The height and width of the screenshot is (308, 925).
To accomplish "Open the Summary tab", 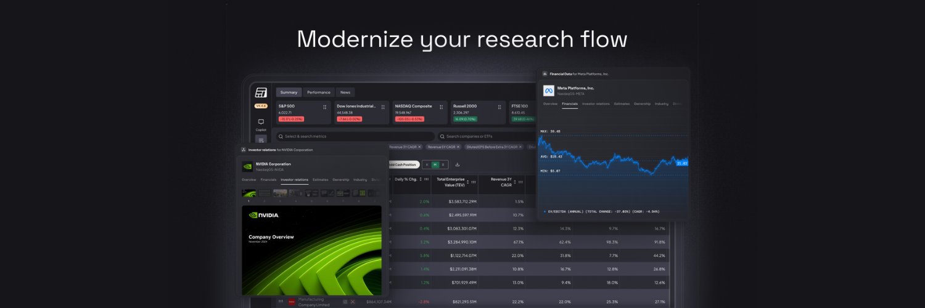I will 289,92.
